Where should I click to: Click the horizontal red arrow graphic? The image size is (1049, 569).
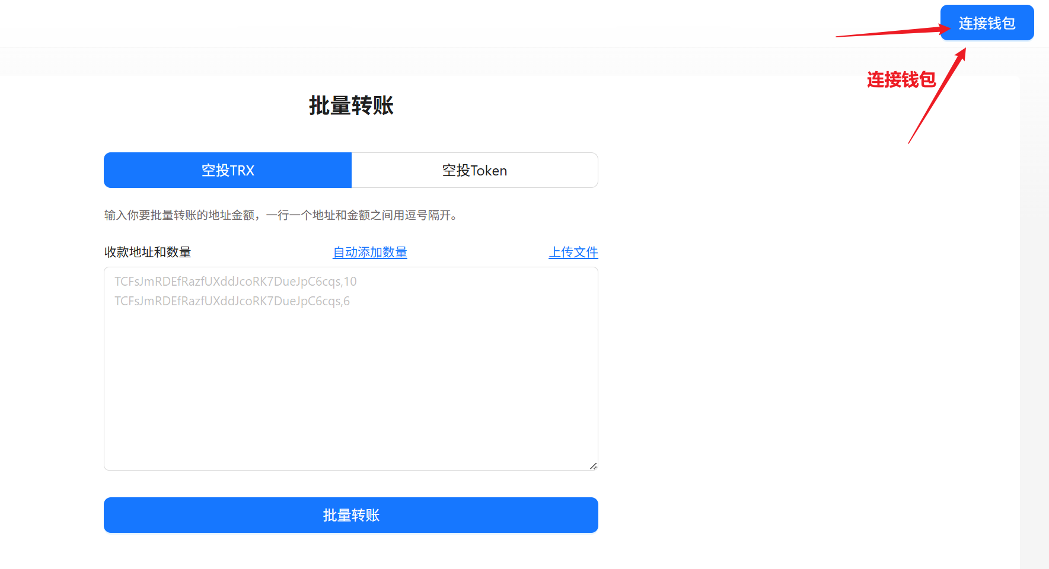tap(889, 32)
